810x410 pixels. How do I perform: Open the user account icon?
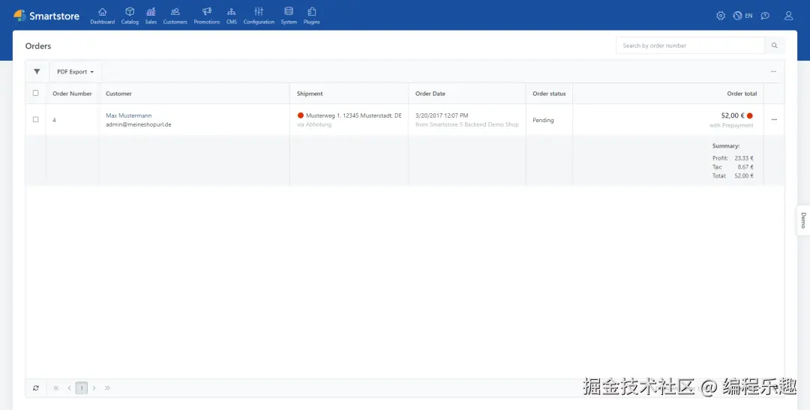click(788, 16)
